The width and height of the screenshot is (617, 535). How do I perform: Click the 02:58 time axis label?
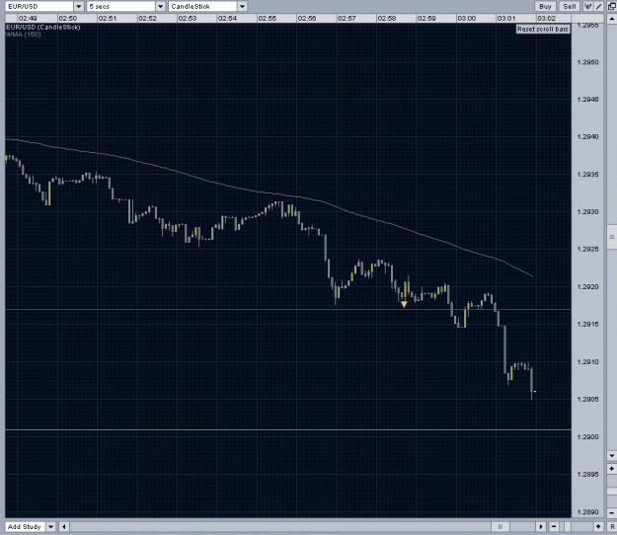[x=387, y=18]
